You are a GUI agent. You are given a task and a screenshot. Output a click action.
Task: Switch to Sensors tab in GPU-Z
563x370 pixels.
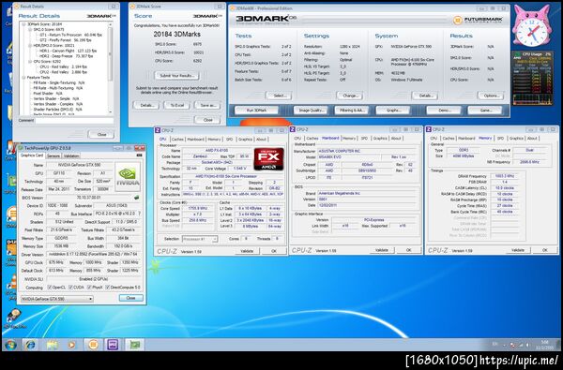click(x=53, y=155)
